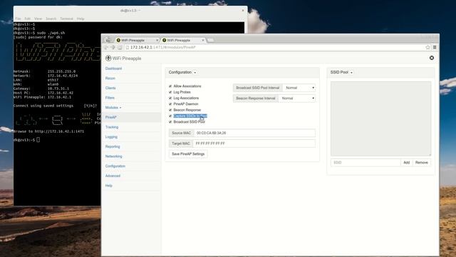Close the second WiFi Pineapple tab
Viewport: 456px width, 257px height.
point(202,40)
